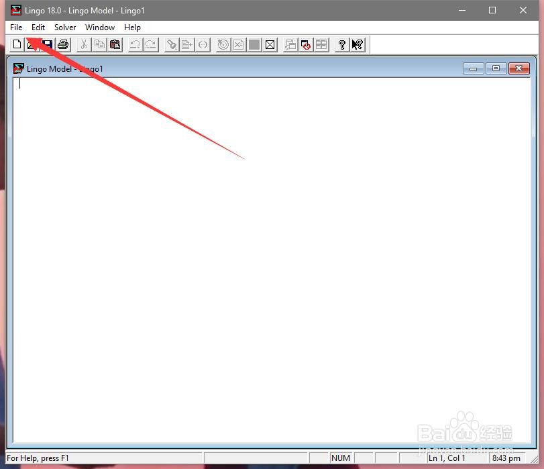Click the '8:43 pm' status bar clock
Screen dimensions: 544x469
click(506, 458)
